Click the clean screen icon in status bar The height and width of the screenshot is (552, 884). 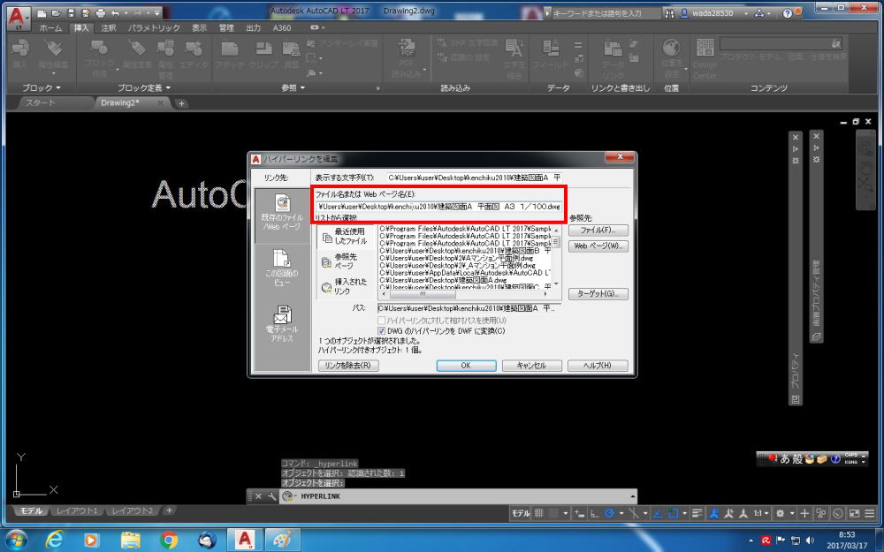pyautogui.click(x=855, y=513)
